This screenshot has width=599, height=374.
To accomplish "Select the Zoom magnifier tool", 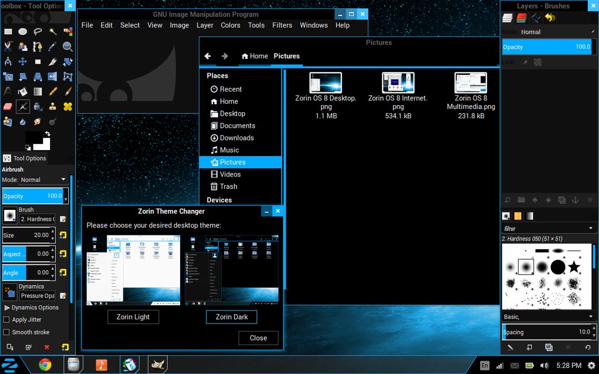I will [x=67, y=46].
